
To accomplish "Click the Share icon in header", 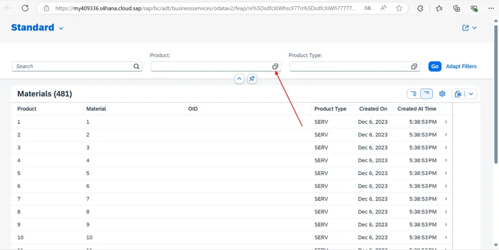I will [x=466, y=28].
